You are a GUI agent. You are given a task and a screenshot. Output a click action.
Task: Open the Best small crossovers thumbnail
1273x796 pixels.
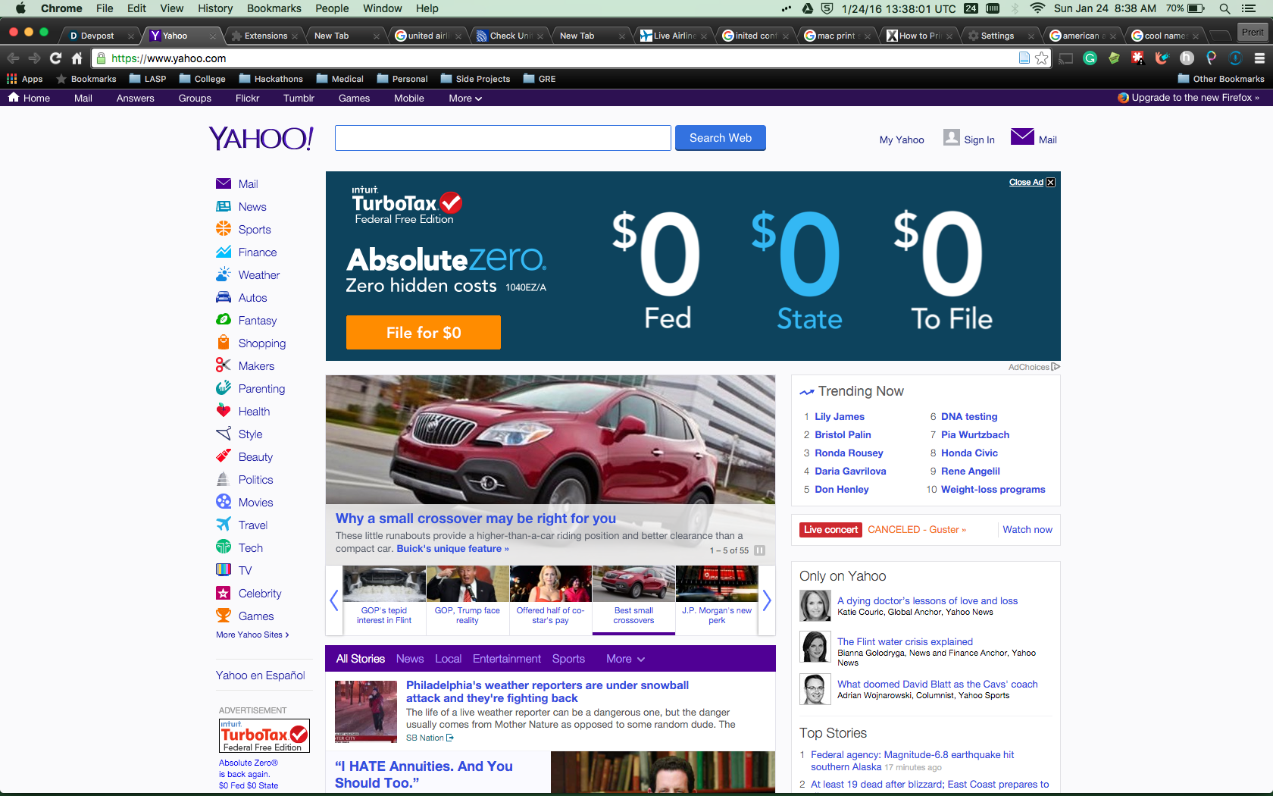click(633, 599)
